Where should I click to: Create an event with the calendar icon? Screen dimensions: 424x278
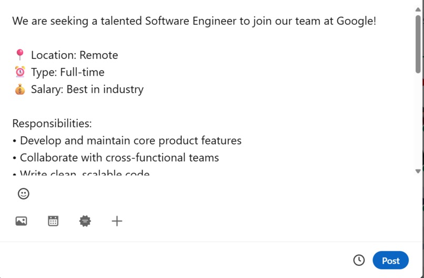[x=53, y=221]
